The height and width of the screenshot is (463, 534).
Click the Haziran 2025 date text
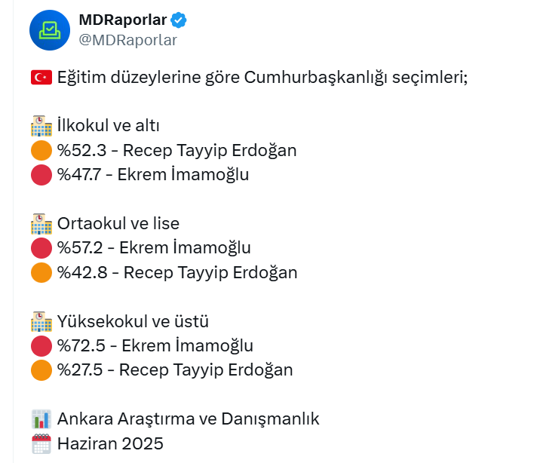point(110,443)
